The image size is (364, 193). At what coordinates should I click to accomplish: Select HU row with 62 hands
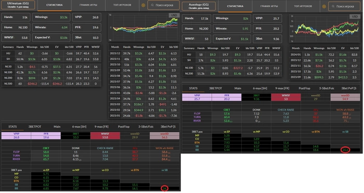point(51,53)
